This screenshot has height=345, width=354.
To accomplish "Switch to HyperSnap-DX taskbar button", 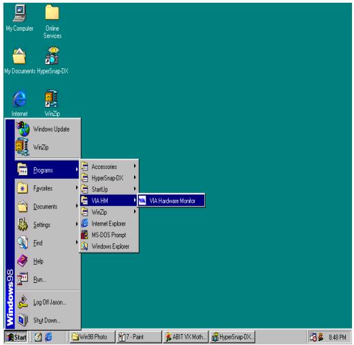I will click(232, 337).
